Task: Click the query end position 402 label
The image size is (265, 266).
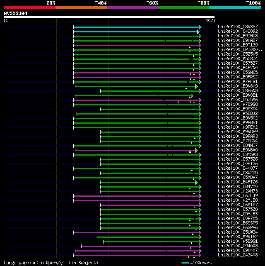Action: [209, 20]
